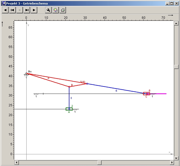Click the label 'A' under green slider
Viewport: 180px width, 166px height.
(x=69, y=112)
